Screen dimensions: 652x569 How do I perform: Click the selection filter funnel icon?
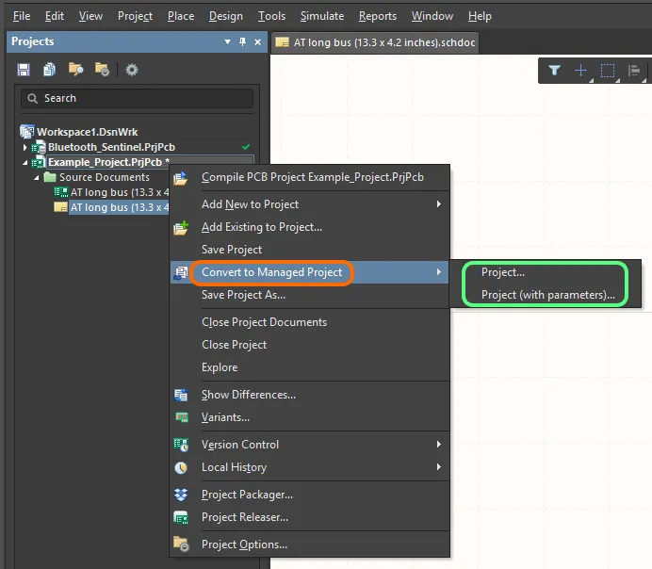pos(554,71)
